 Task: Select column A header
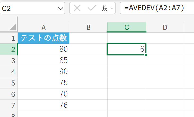click(x=44, y=27)
